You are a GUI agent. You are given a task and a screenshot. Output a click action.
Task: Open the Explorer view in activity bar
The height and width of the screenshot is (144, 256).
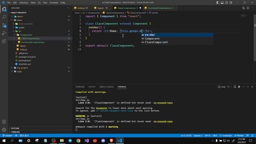[x=4, y=9]
